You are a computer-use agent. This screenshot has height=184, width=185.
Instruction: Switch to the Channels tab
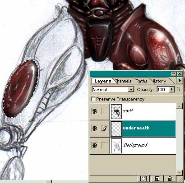point(124,81)
